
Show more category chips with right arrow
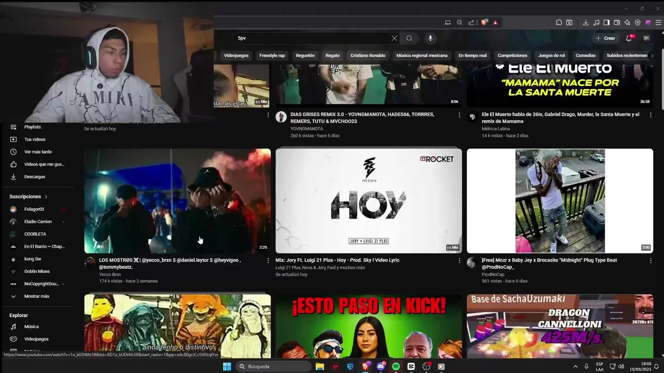coord(652,55)
